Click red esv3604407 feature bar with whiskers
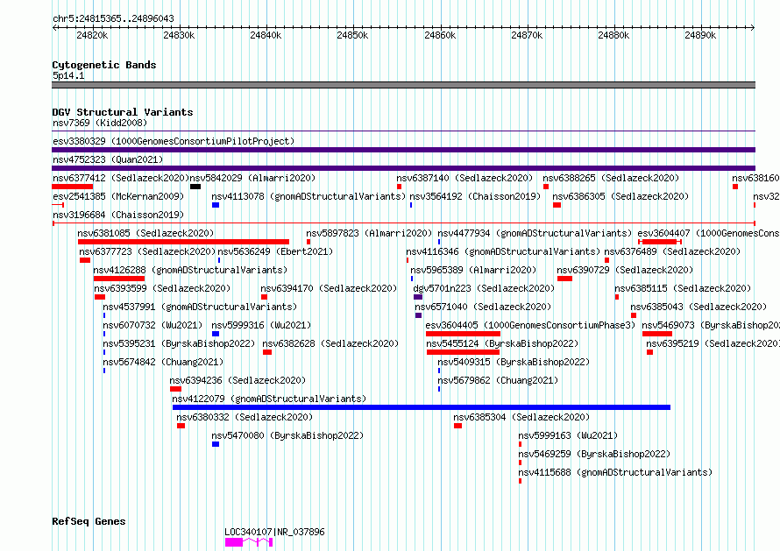 (x=660, y=242)
